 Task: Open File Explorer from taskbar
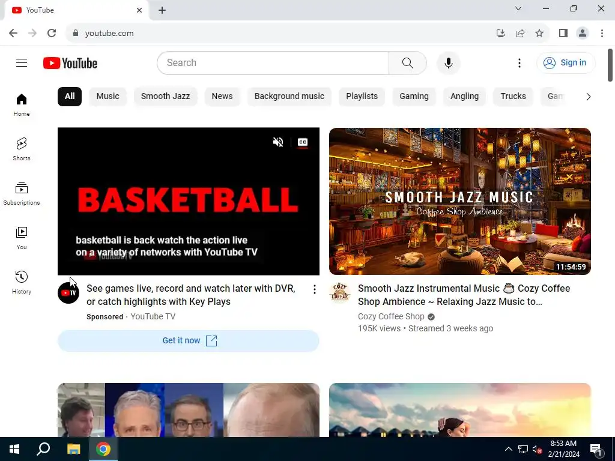(x=73, y=449)
